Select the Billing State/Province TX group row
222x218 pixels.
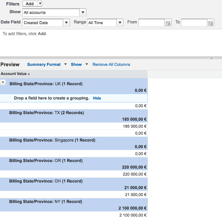click(x=47, y=113)
